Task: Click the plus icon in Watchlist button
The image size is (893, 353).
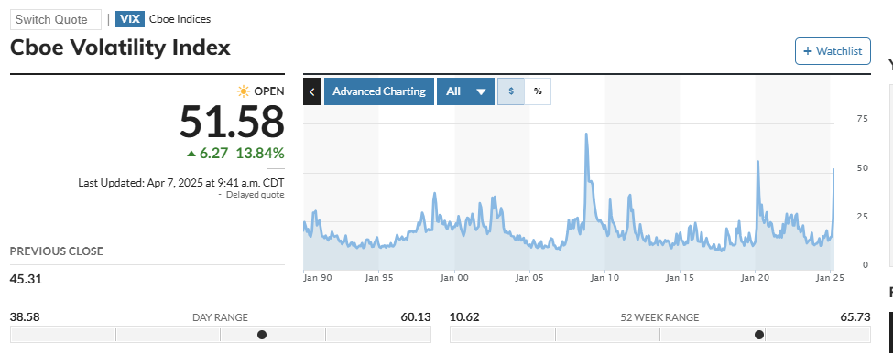Action: [x=807, y=51]
